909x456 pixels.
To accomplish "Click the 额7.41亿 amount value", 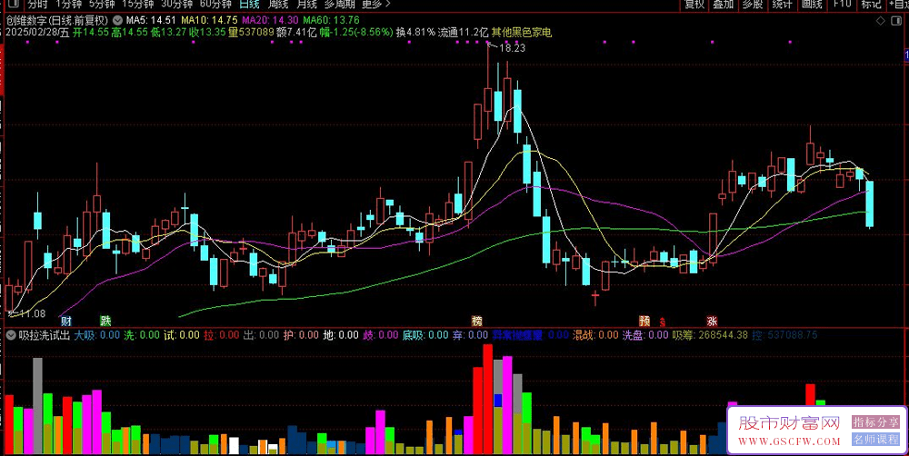I will pos(297,32).
